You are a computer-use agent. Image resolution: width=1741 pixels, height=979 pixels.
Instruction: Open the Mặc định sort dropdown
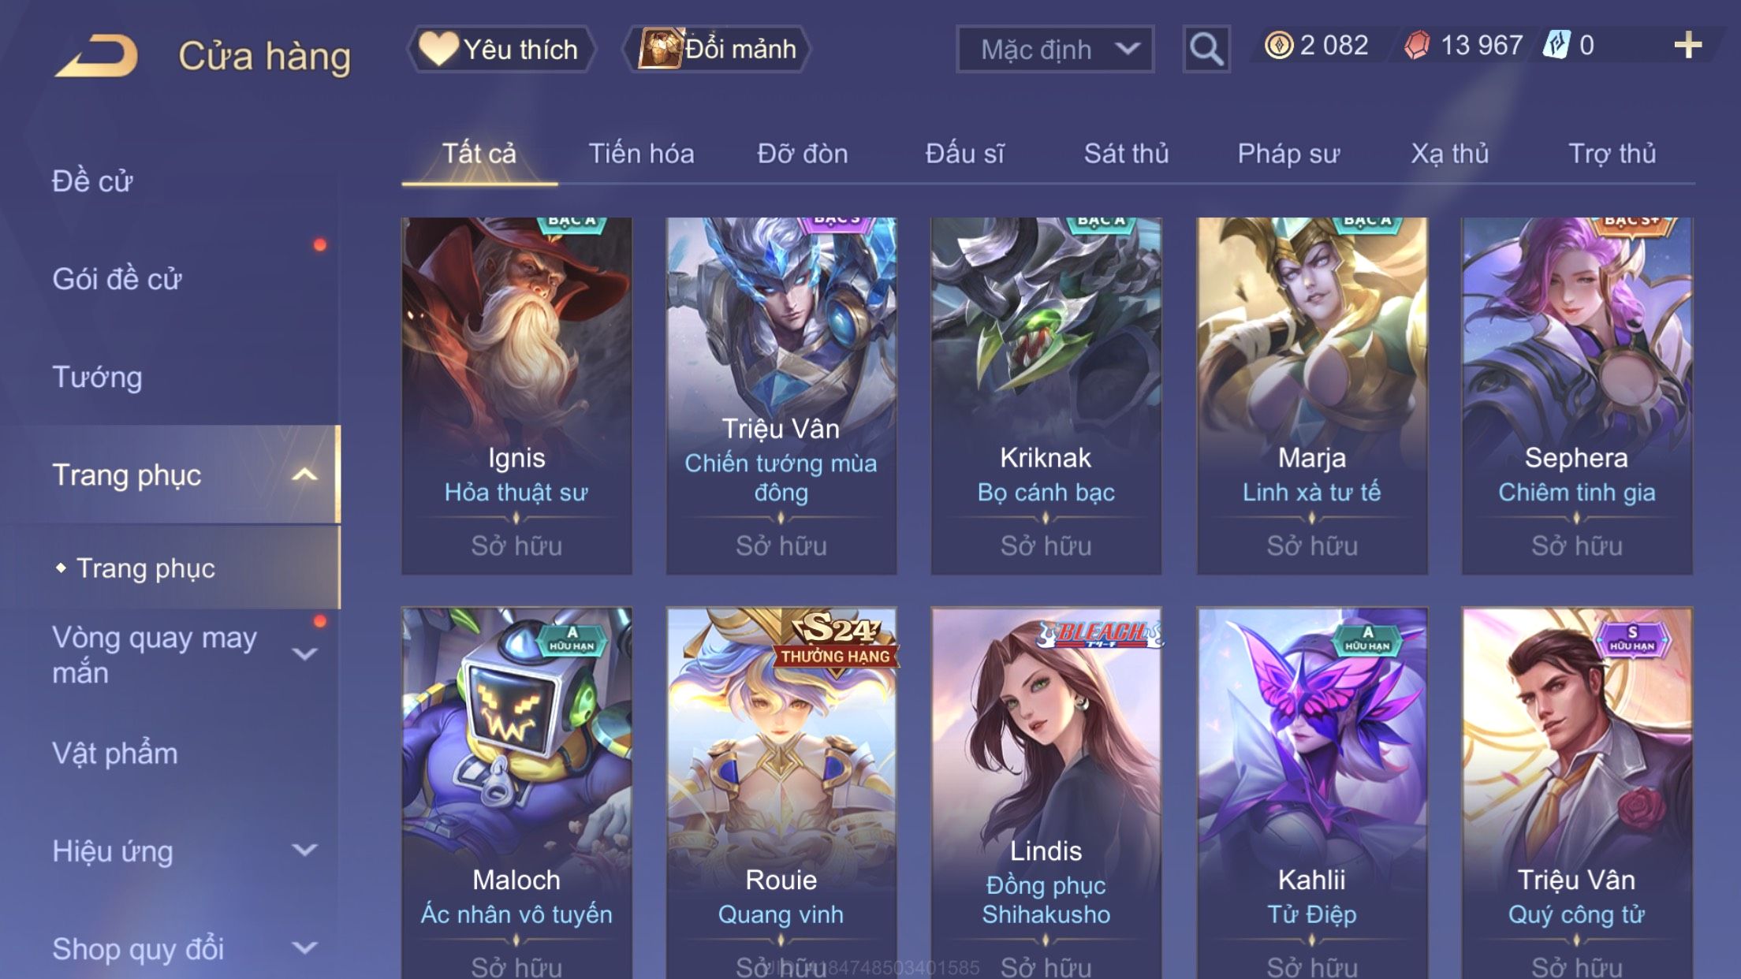1055,50
